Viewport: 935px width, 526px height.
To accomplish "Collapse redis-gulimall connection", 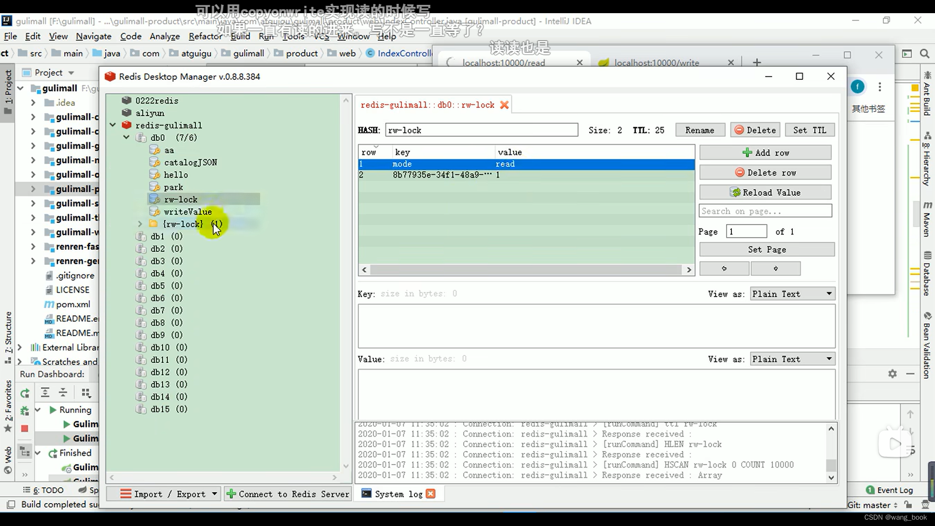I will (112, 125).
